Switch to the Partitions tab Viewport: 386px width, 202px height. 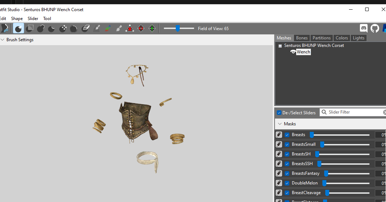[322, 38]
